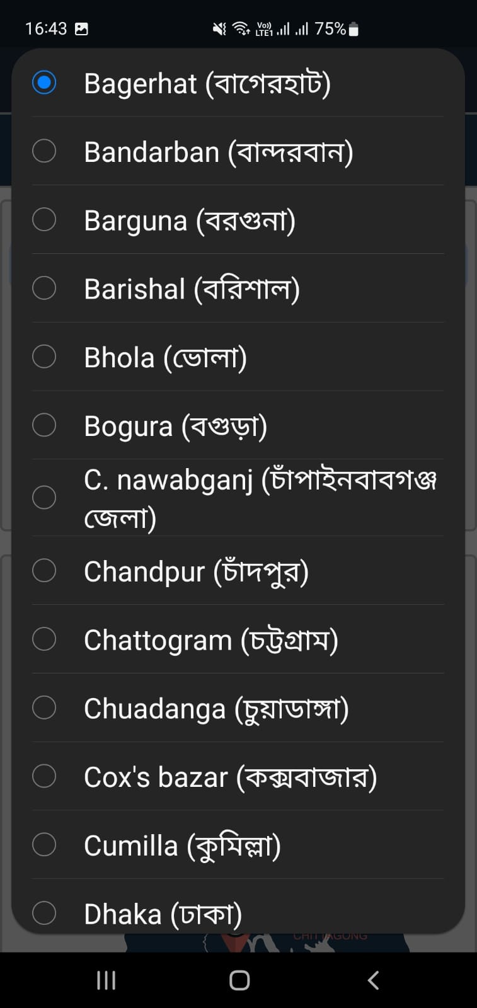Select Barguna district radio button
The height and width of the screenshot is (1008, 477).
pyautogui.click(x=44, y=220)
